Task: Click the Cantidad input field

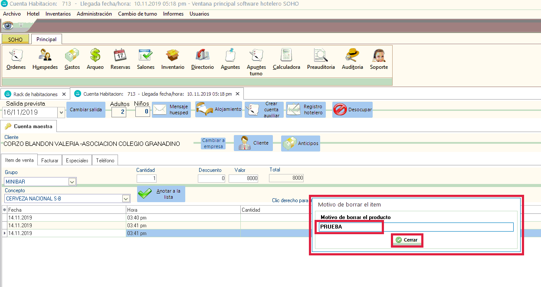Action: [x=146, y=178]
